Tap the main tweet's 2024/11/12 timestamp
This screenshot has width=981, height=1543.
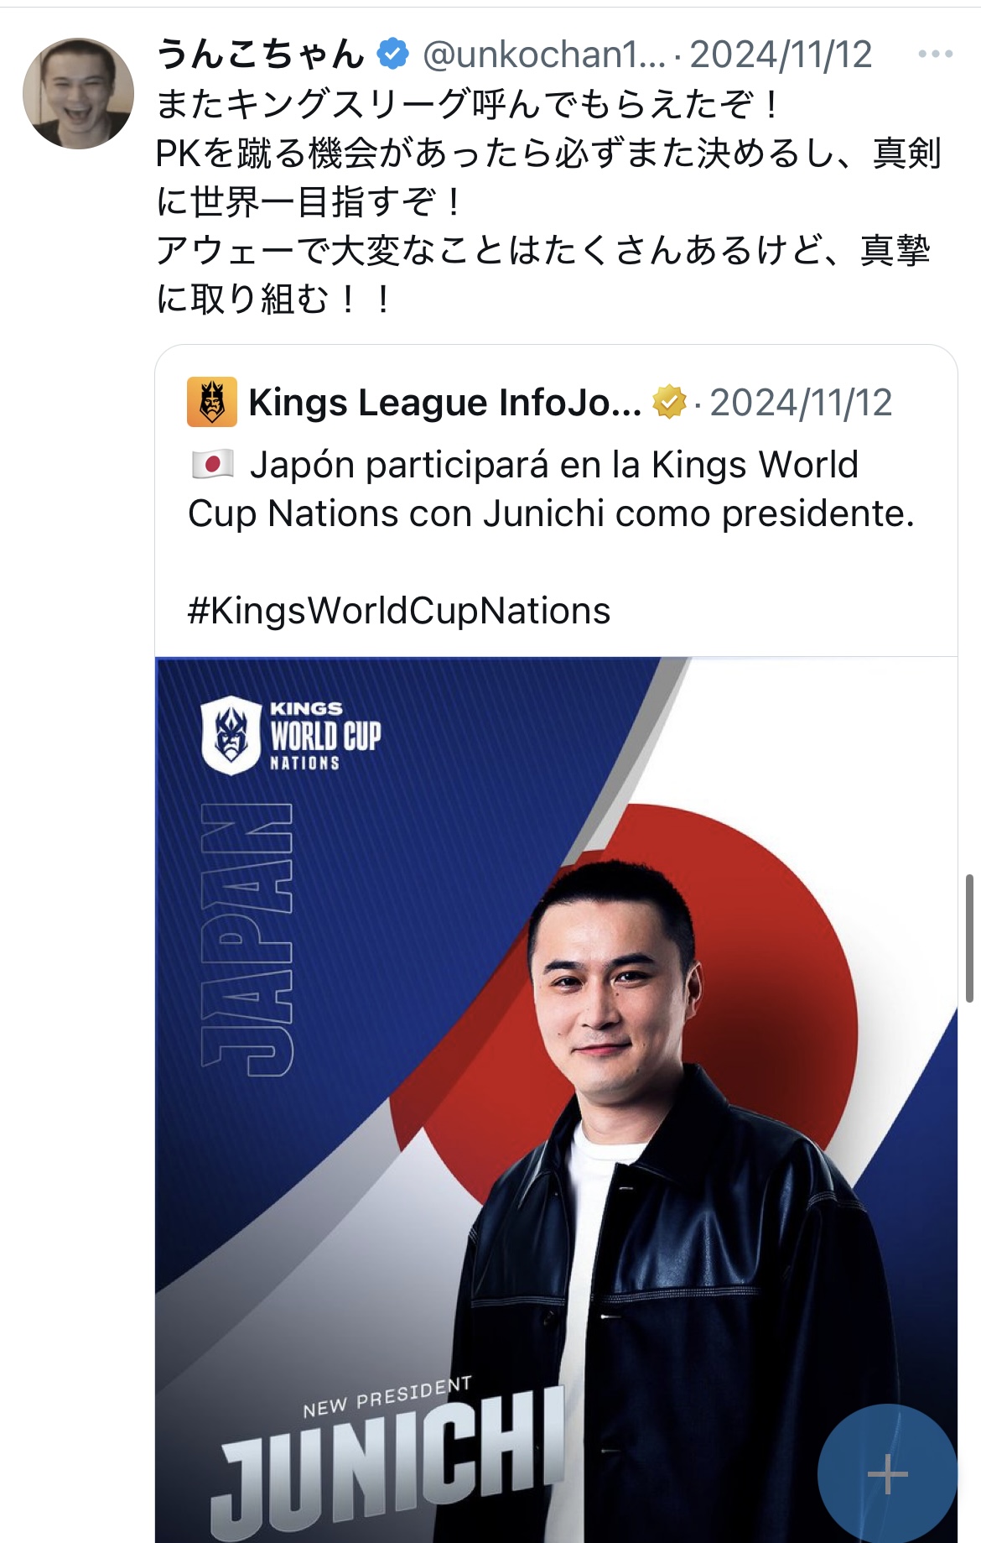(781, 55)
